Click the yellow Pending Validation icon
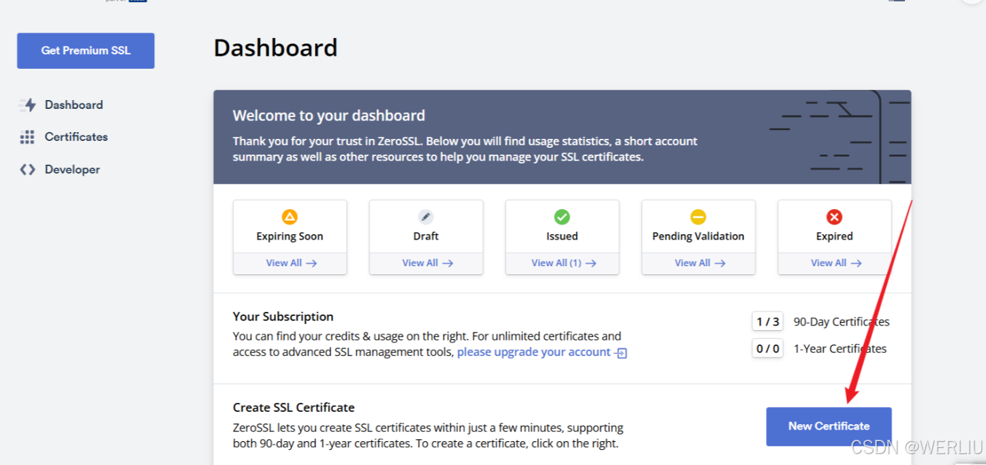 [x=698, y=217]
